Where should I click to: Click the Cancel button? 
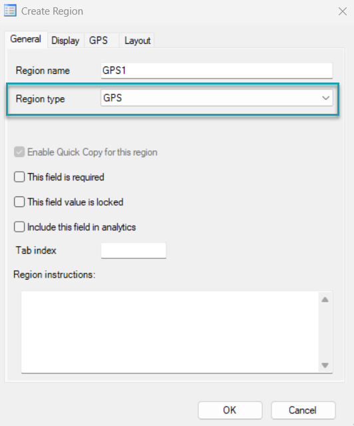pos(303,410)
